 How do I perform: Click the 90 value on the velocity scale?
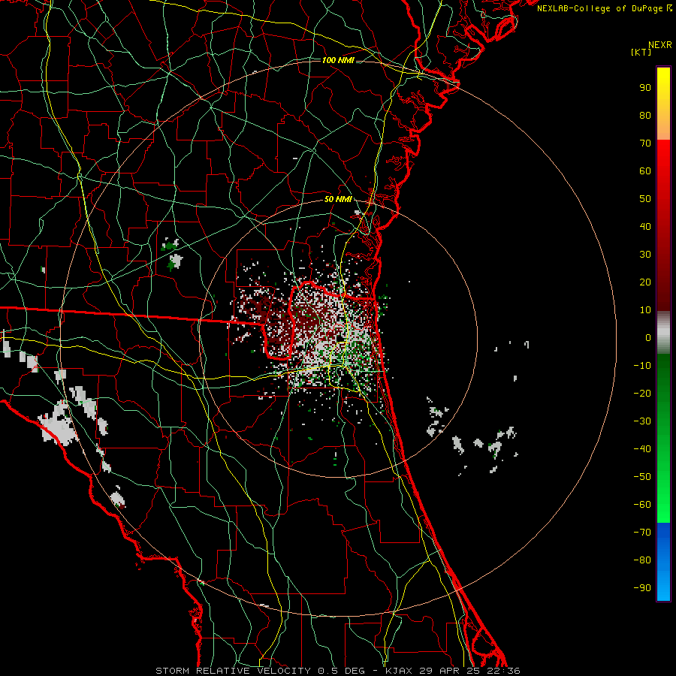point(645,88)
